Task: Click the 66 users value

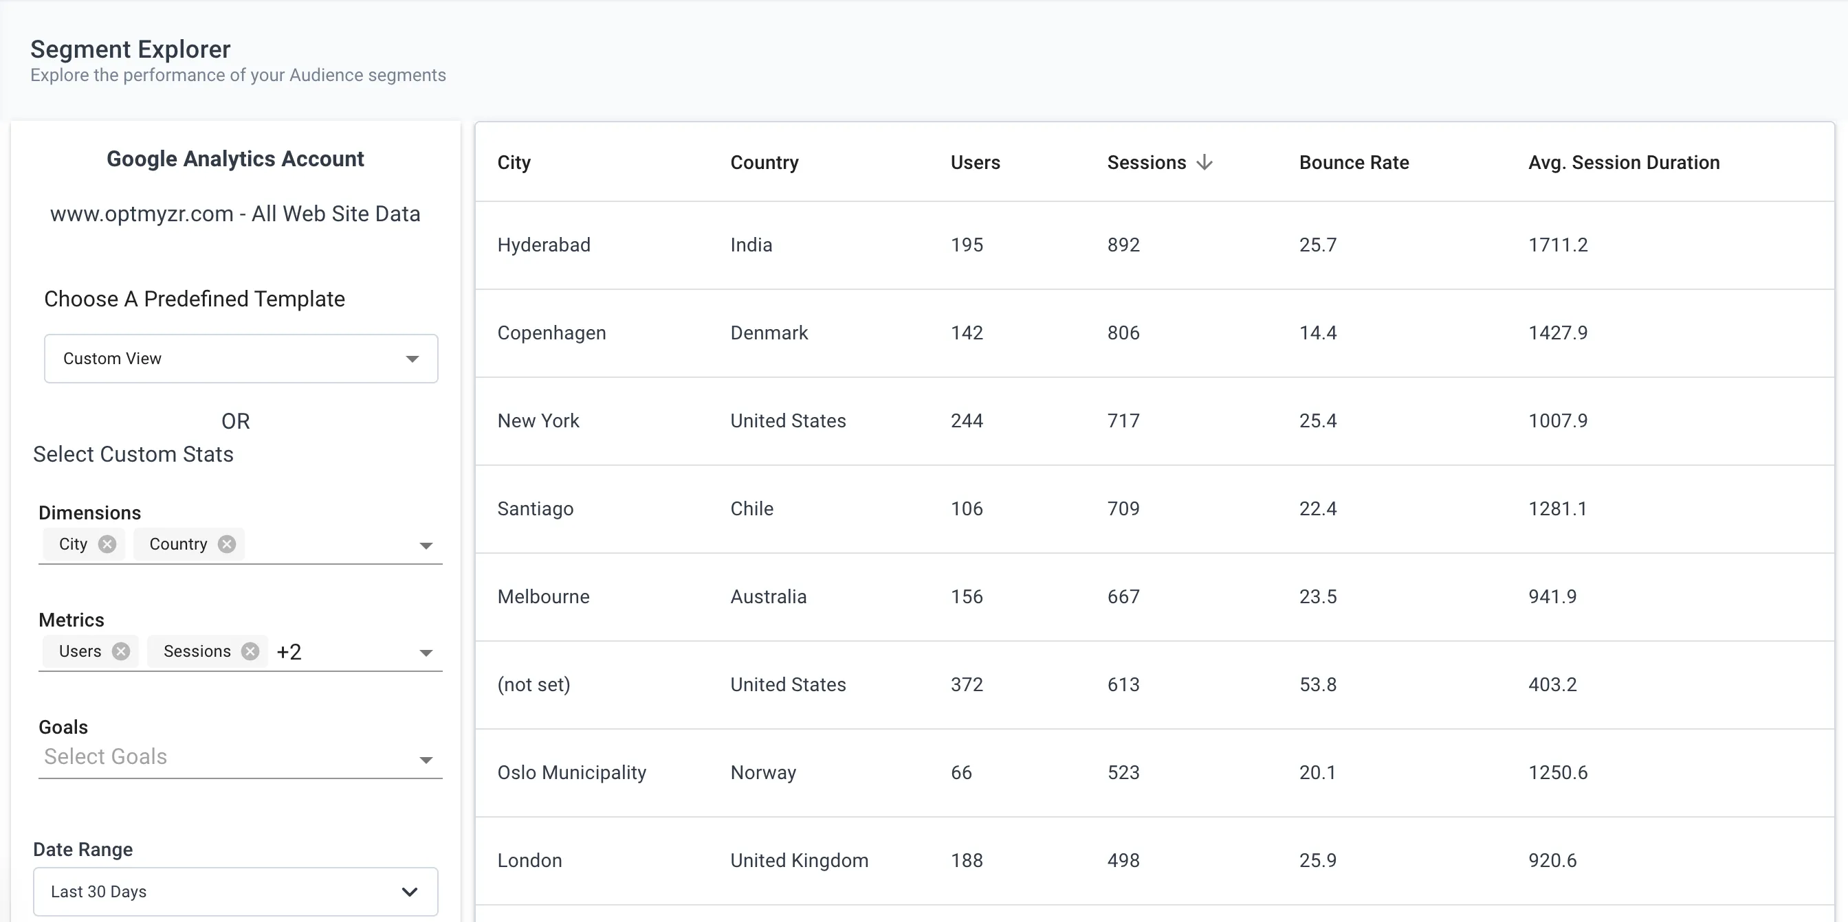Action: [961, 773]
